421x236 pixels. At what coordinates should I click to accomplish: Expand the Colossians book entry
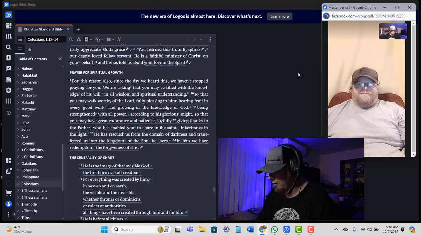click(18, 184)
